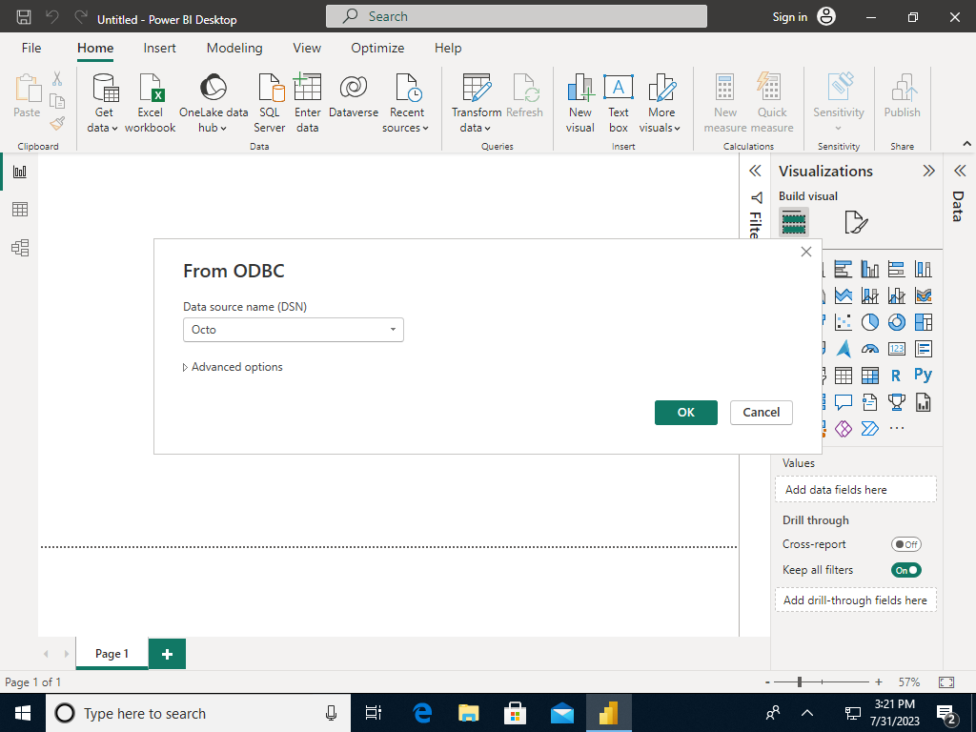Switch to the Format visual pane

tap(855, 221)
